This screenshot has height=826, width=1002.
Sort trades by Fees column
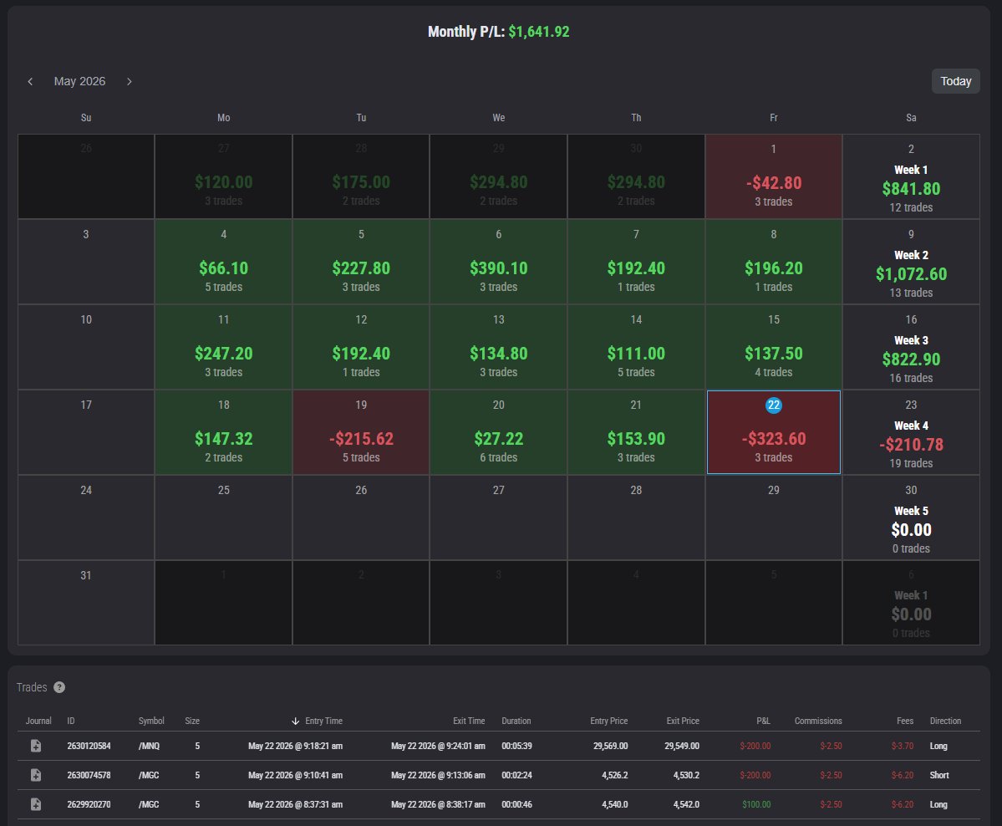(905, 721)
